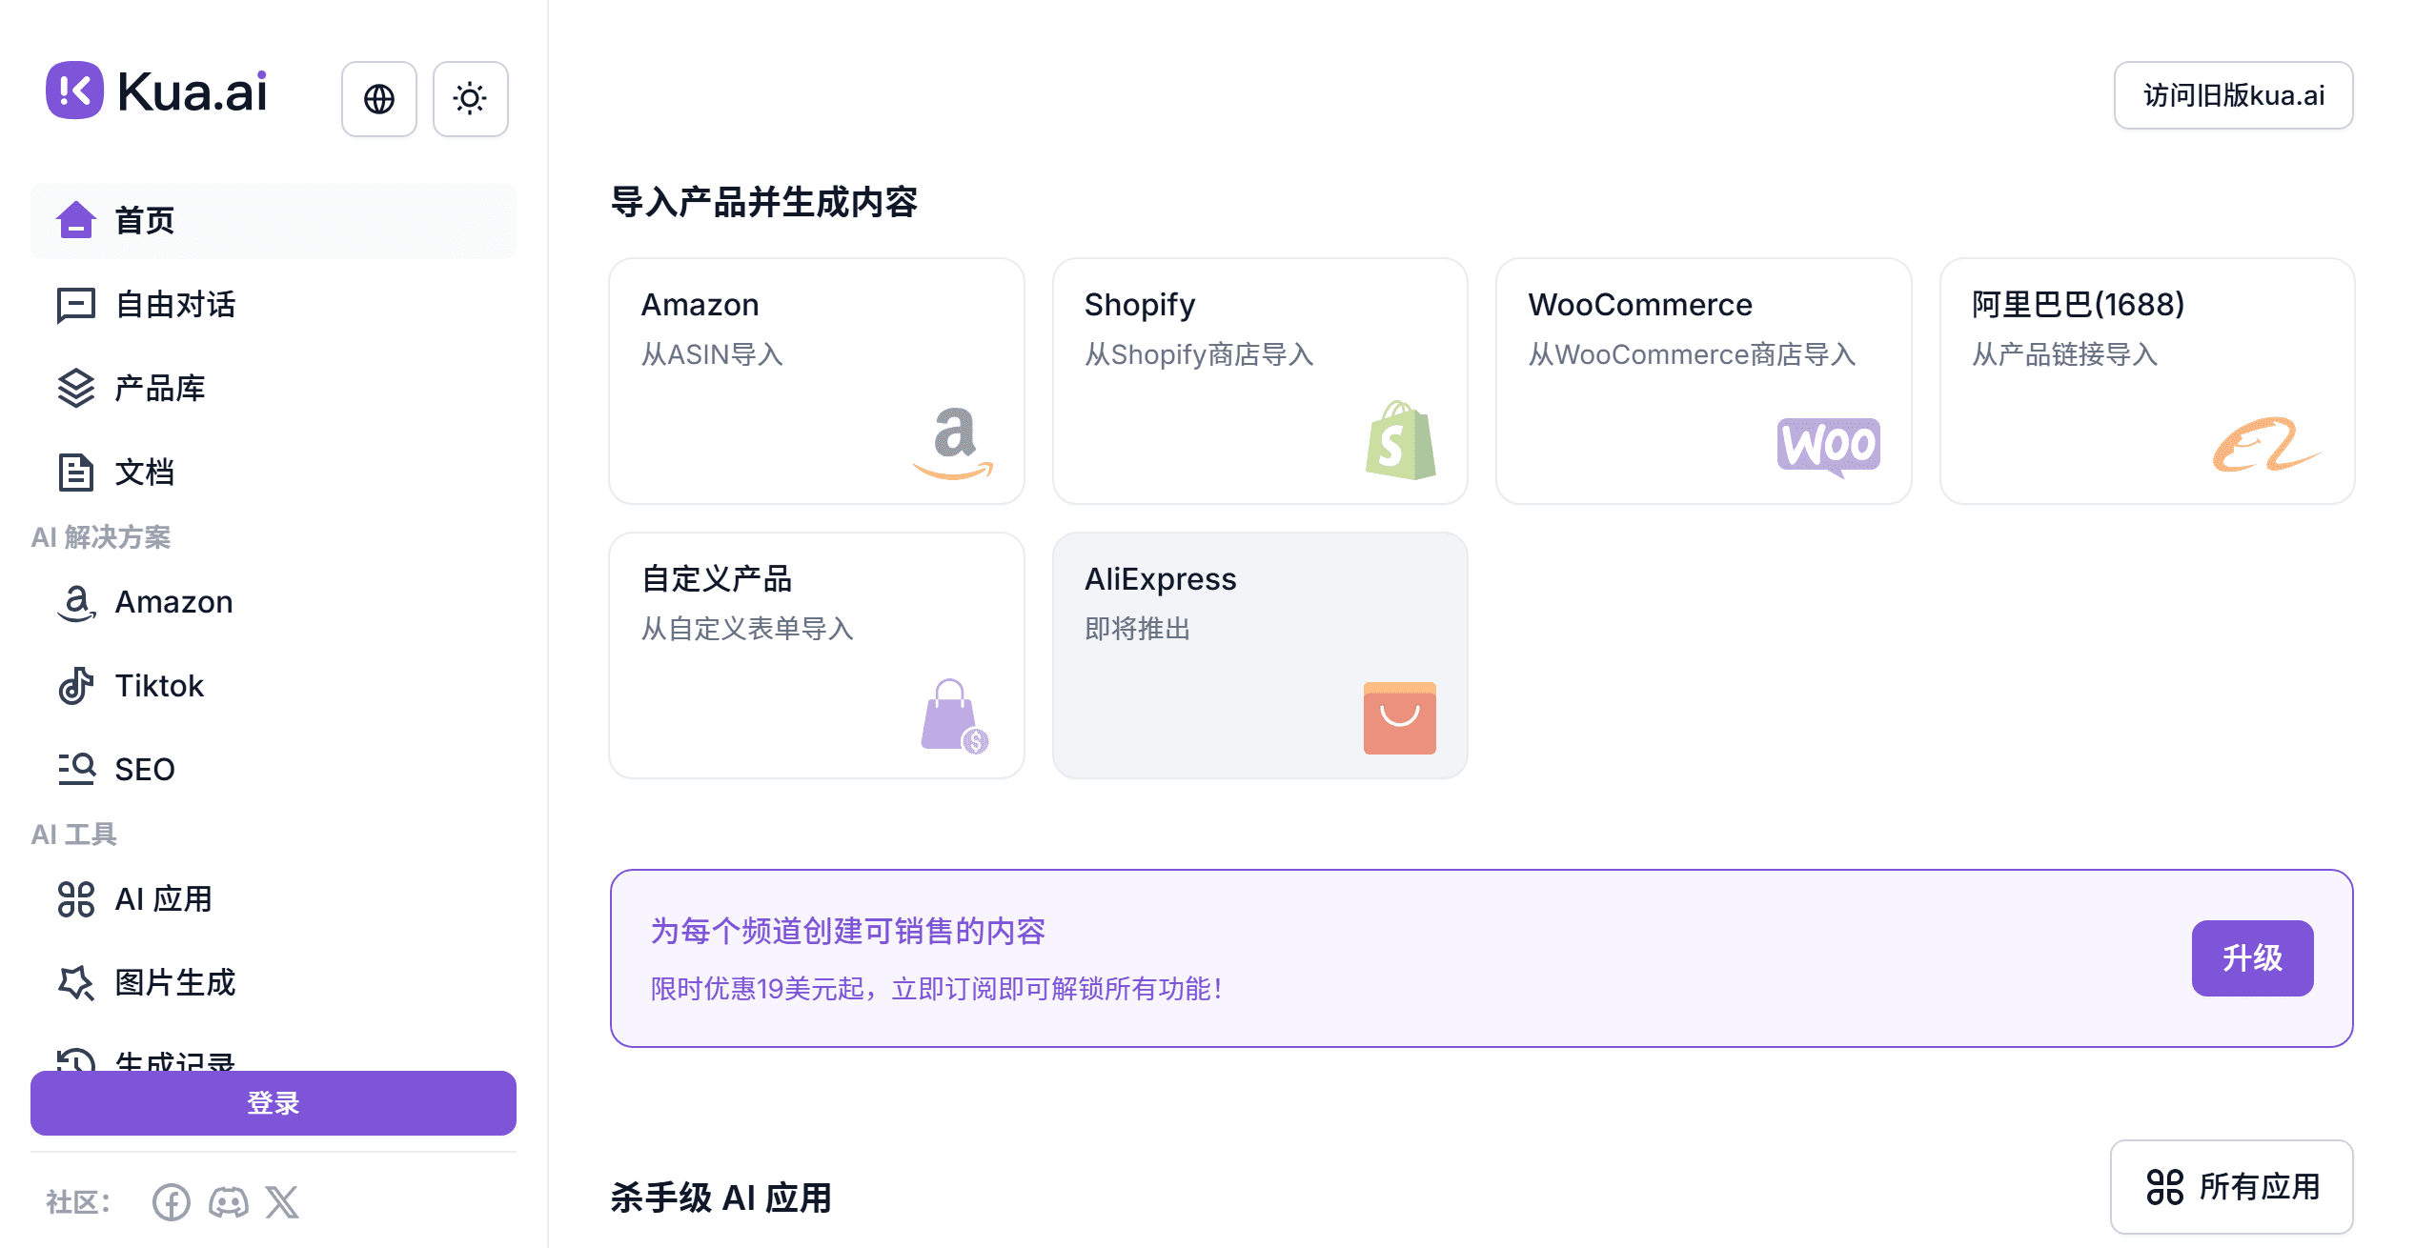
Task: Open 自由对话 via the chat bubble icon
Action: (x=76, y=305)
